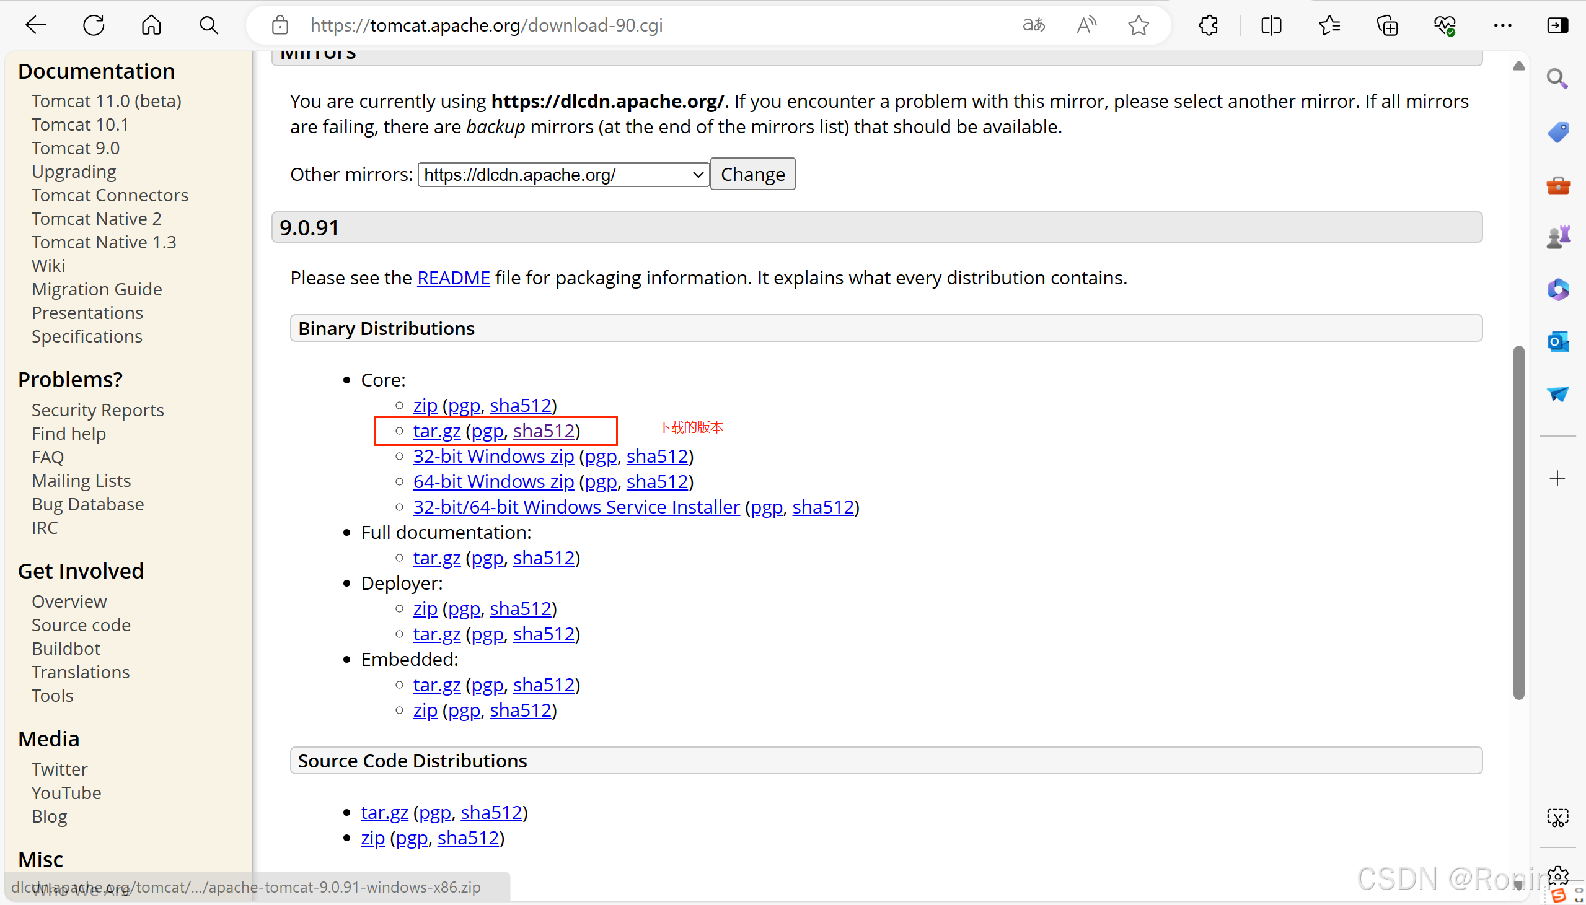Open Outlook from the sidebar
Screen dimensions: 1586x905
1559,341
